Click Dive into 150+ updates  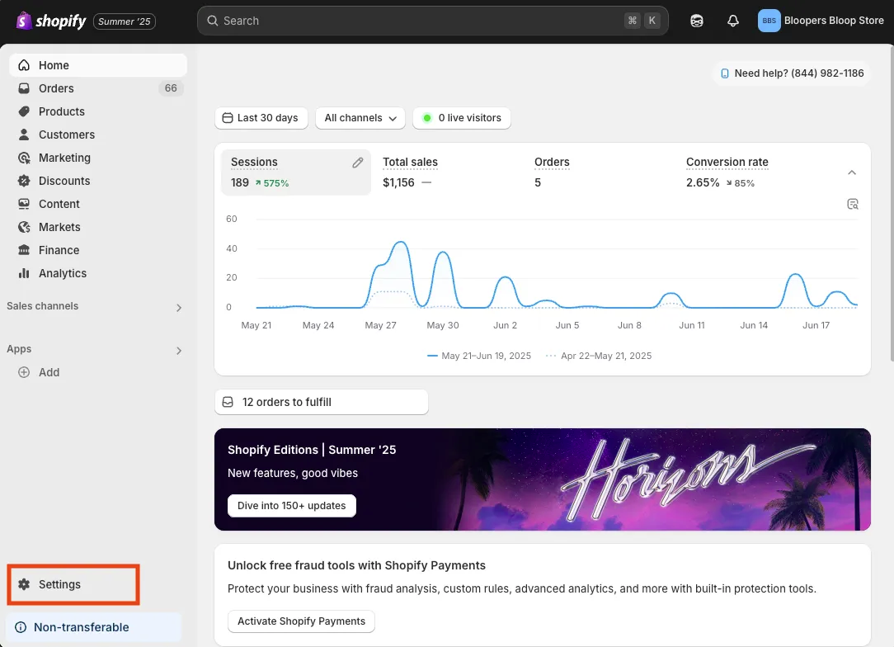click(291, 506)
